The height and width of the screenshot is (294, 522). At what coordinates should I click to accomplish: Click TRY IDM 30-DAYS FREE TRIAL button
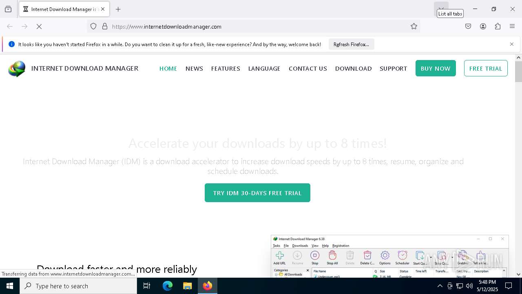coord(257,193)
